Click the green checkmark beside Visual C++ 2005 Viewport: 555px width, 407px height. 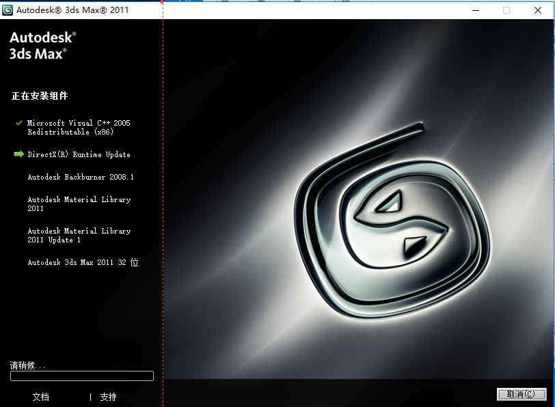(x=19, y=123)
